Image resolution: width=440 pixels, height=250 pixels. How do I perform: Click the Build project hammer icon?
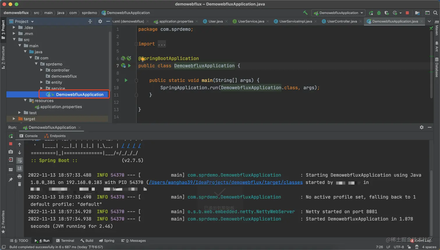(305, 13)
